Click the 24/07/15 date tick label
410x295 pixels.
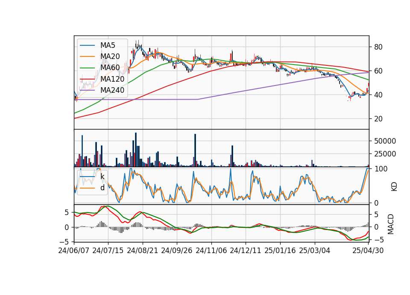(108, 251)
